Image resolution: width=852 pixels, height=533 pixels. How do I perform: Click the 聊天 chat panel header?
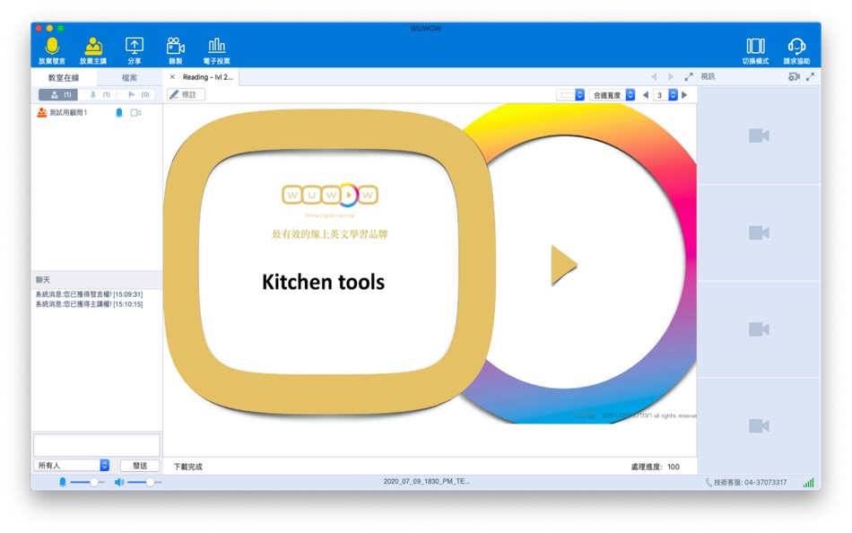pyautogui.click(x=97, y=280)
